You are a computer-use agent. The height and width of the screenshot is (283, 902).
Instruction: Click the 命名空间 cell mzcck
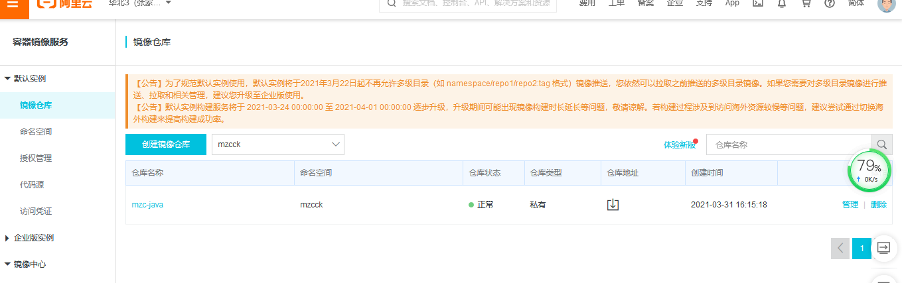tap(311, 205)
